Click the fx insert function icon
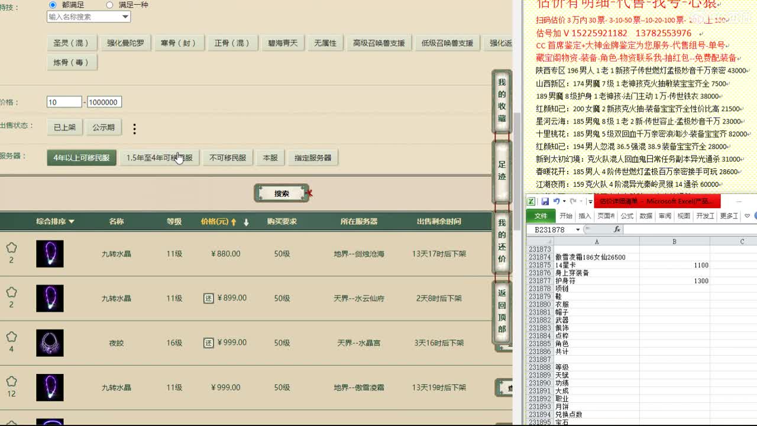The height and width of the screenshot is (426, 757). pyautogui.click(x=617, y=230)
